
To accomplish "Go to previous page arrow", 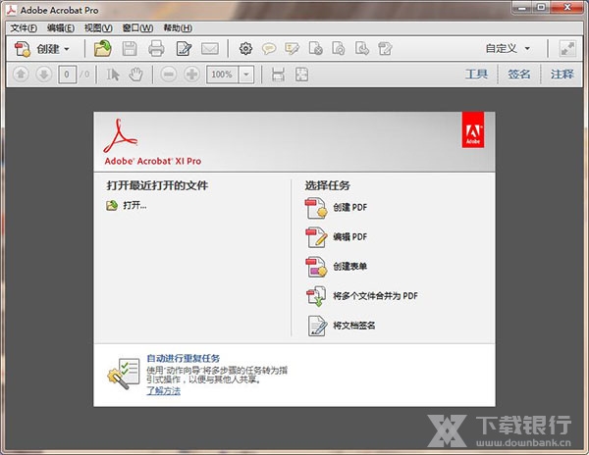I will coord(21,75).
